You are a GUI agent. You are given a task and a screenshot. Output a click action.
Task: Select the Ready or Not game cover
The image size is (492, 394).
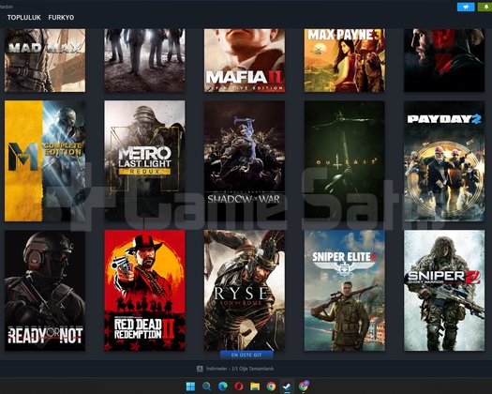45,291
